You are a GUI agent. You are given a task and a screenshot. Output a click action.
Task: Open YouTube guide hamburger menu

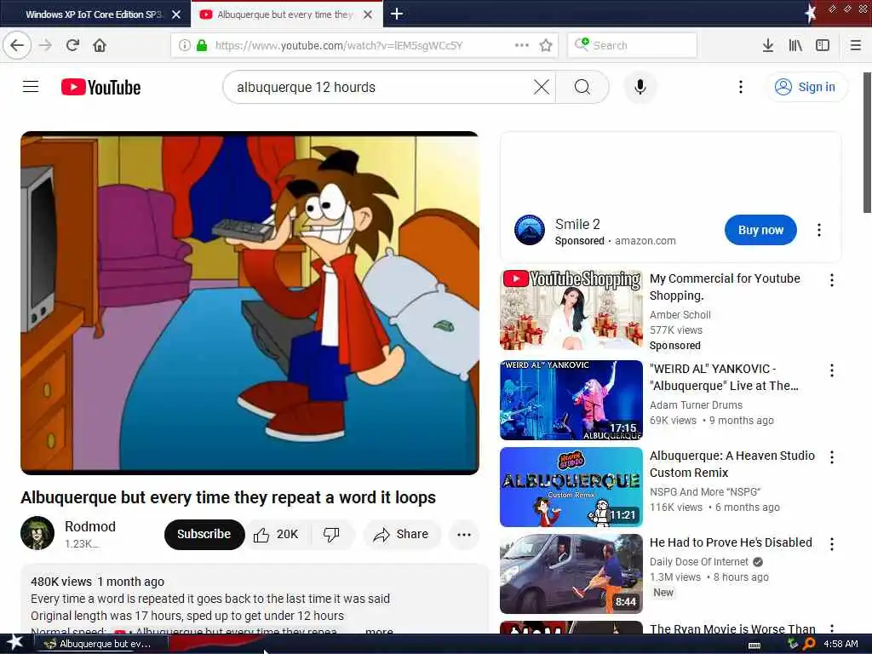pyautogui.click(x=31, y=87)
